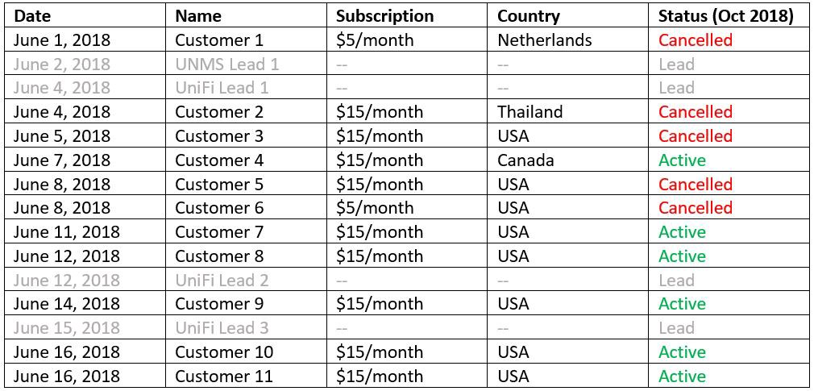Viewport: 814px width, 391px height.
Task: Select the UNMS Lead 1 cell
Action: point(226,64)
